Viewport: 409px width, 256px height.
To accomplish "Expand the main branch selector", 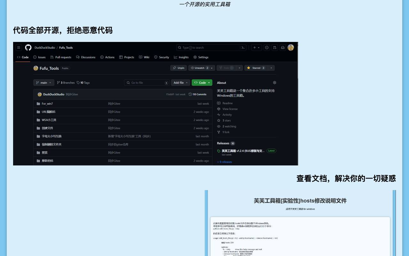I will [44, 83].
